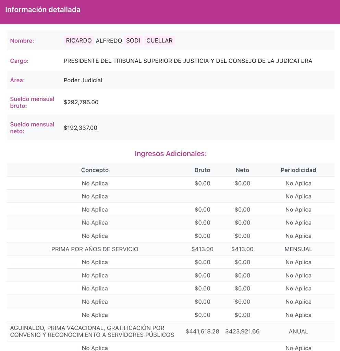The width and height of the screenshot is (340, 351).
Task: Select the Aguinaldo, prima vacacional concept cell
Action: click(92, 331)
